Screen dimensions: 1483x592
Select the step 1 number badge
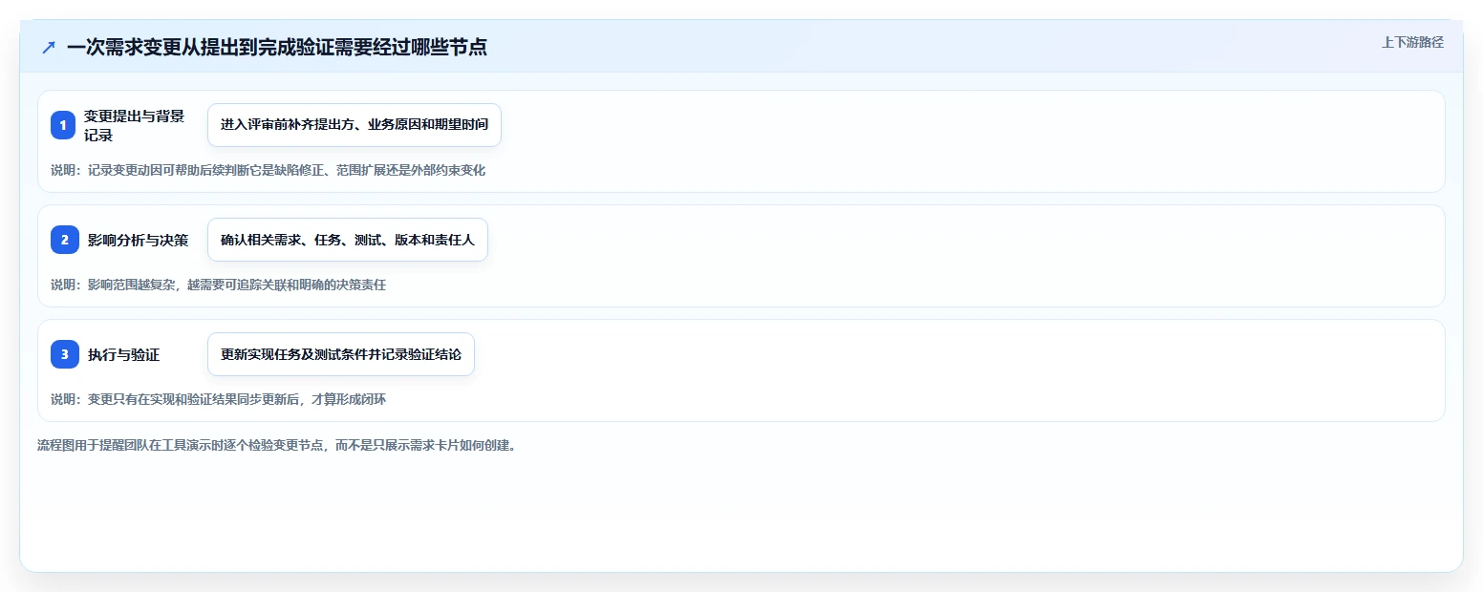tap(63, 125)
